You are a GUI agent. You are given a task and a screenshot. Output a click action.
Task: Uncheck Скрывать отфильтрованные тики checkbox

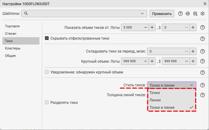click(47, 38)
